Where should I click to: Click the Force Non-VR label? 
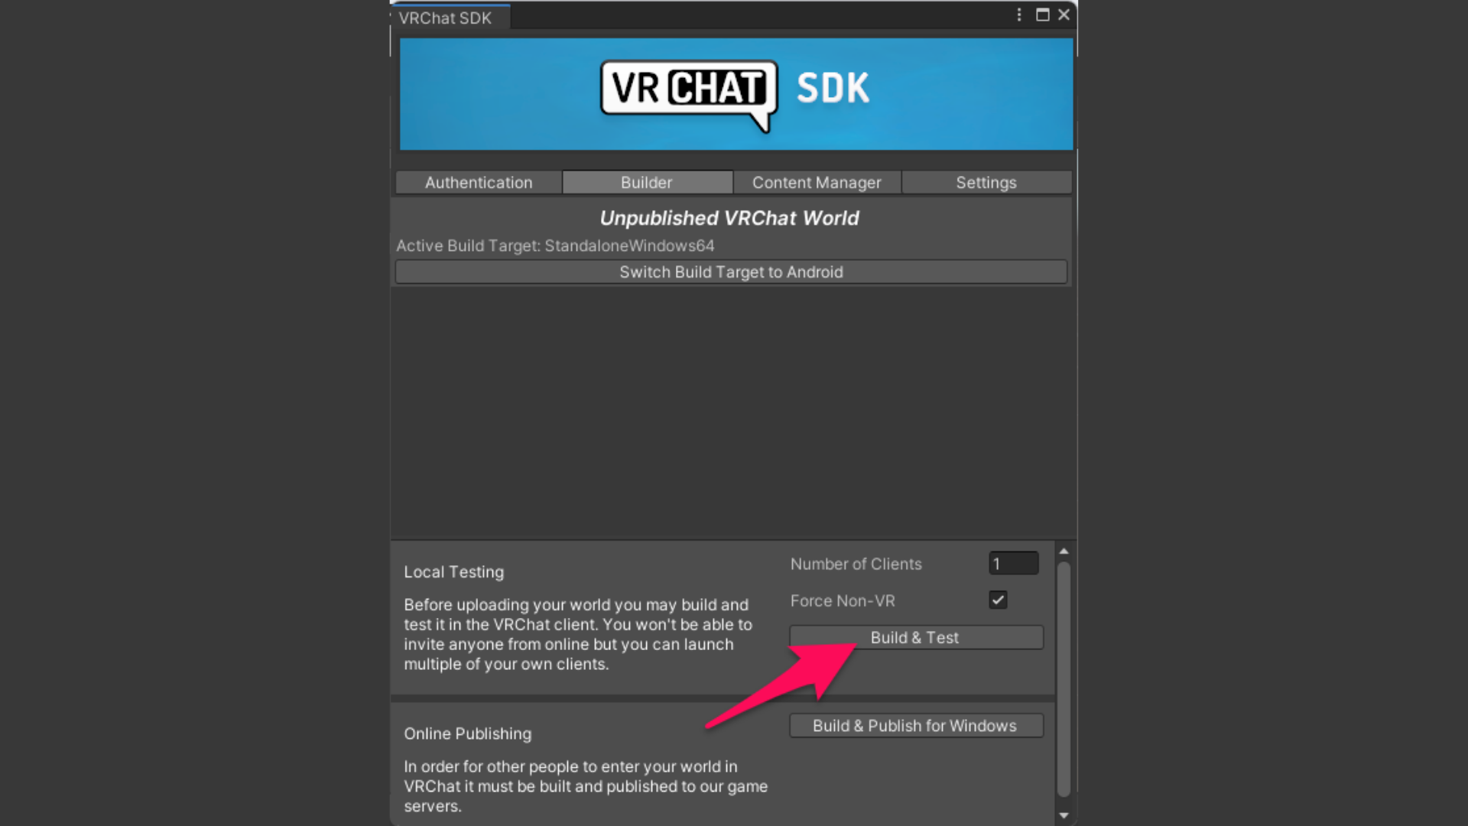pos(843,601)
